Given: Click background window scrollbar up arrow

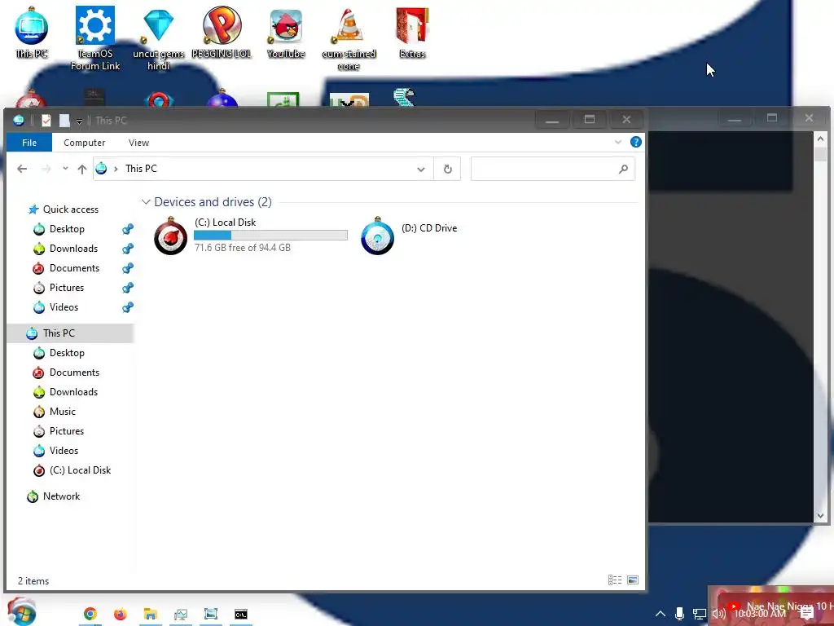Looking at the screenshot, I should tap(820, 139).
